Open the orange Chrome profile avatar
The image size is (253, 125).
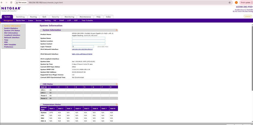coord(236,3)
